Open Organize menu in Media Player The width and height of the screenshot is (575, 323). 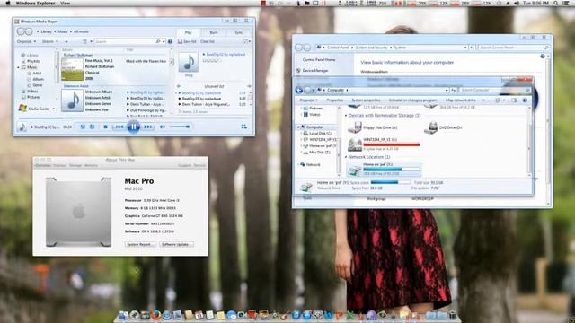pos(26,42)
